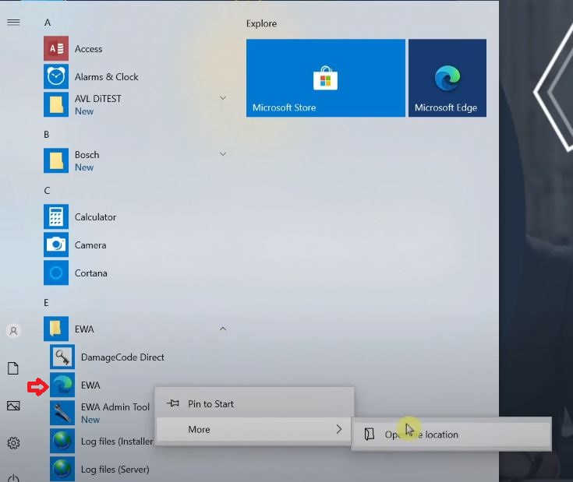Open Settings gear in the sidebar

coord(13,443)
